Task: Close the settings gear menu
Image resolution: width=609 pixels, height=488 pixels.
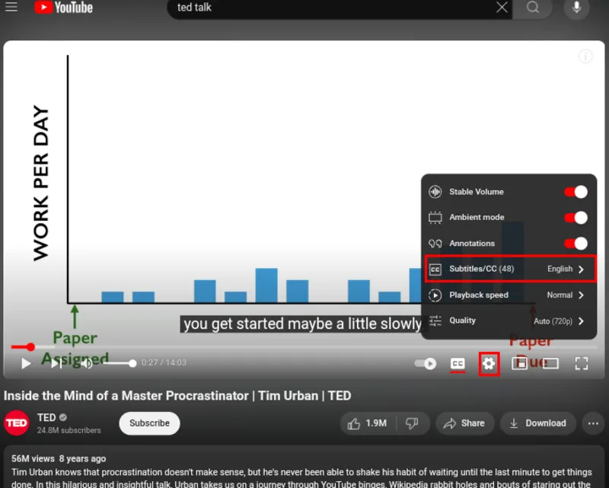Action: 489,364
